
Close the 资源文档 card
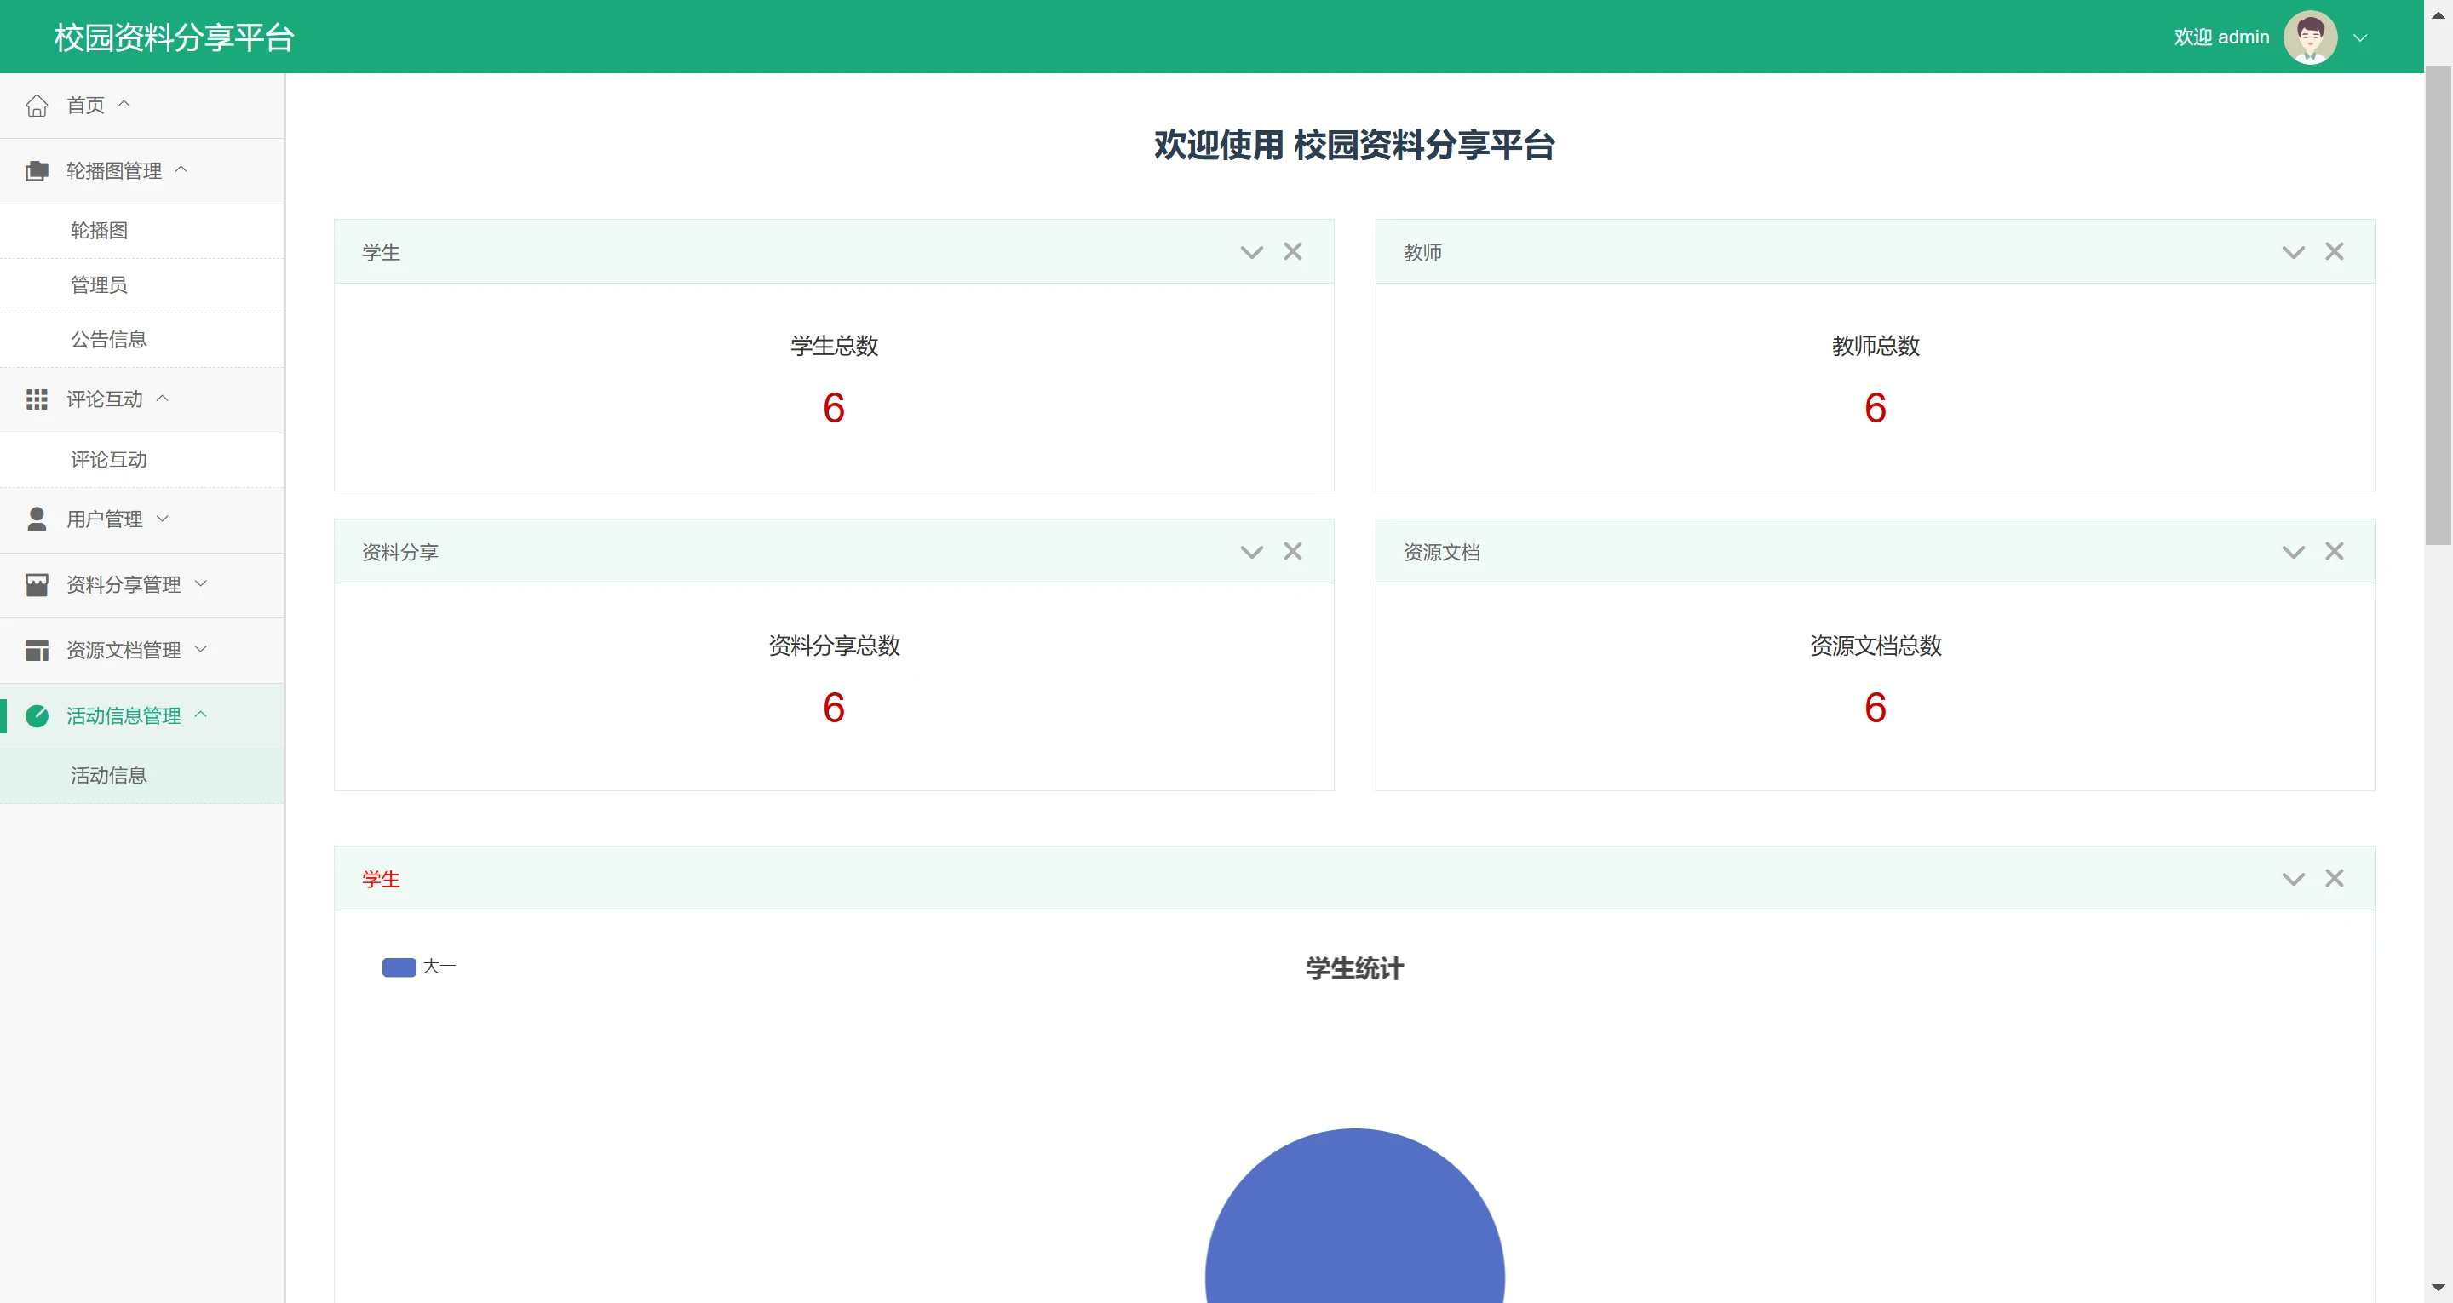click(2334, 552)
